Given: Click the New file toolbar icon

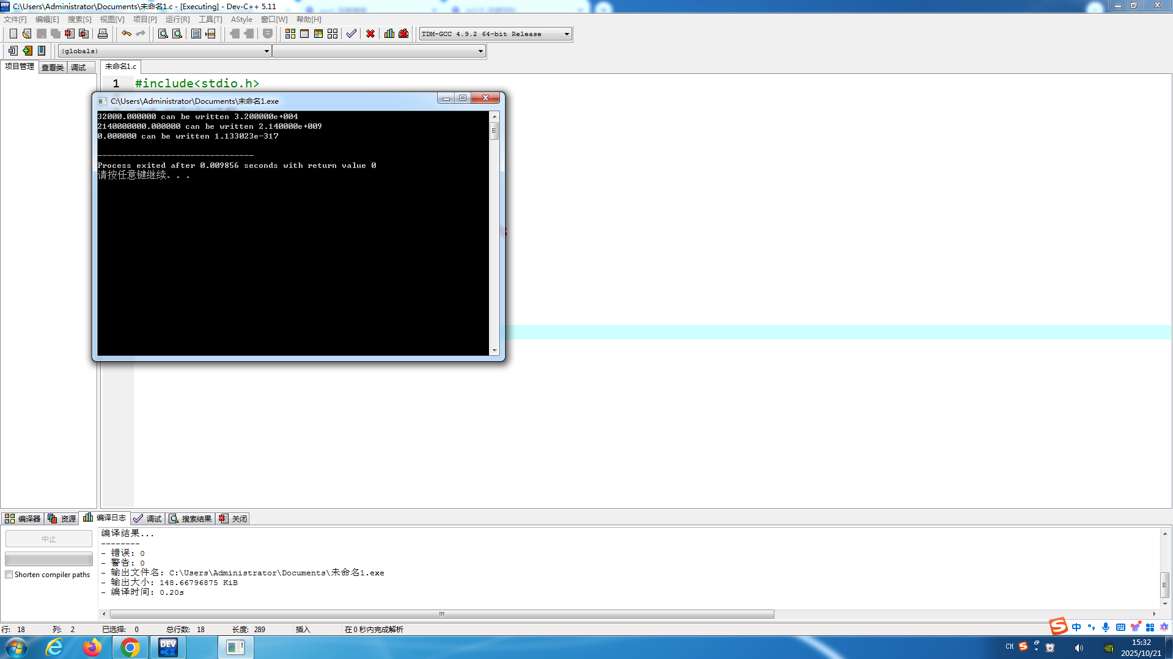Looking at the screenshot, I should tap(13, 34).
